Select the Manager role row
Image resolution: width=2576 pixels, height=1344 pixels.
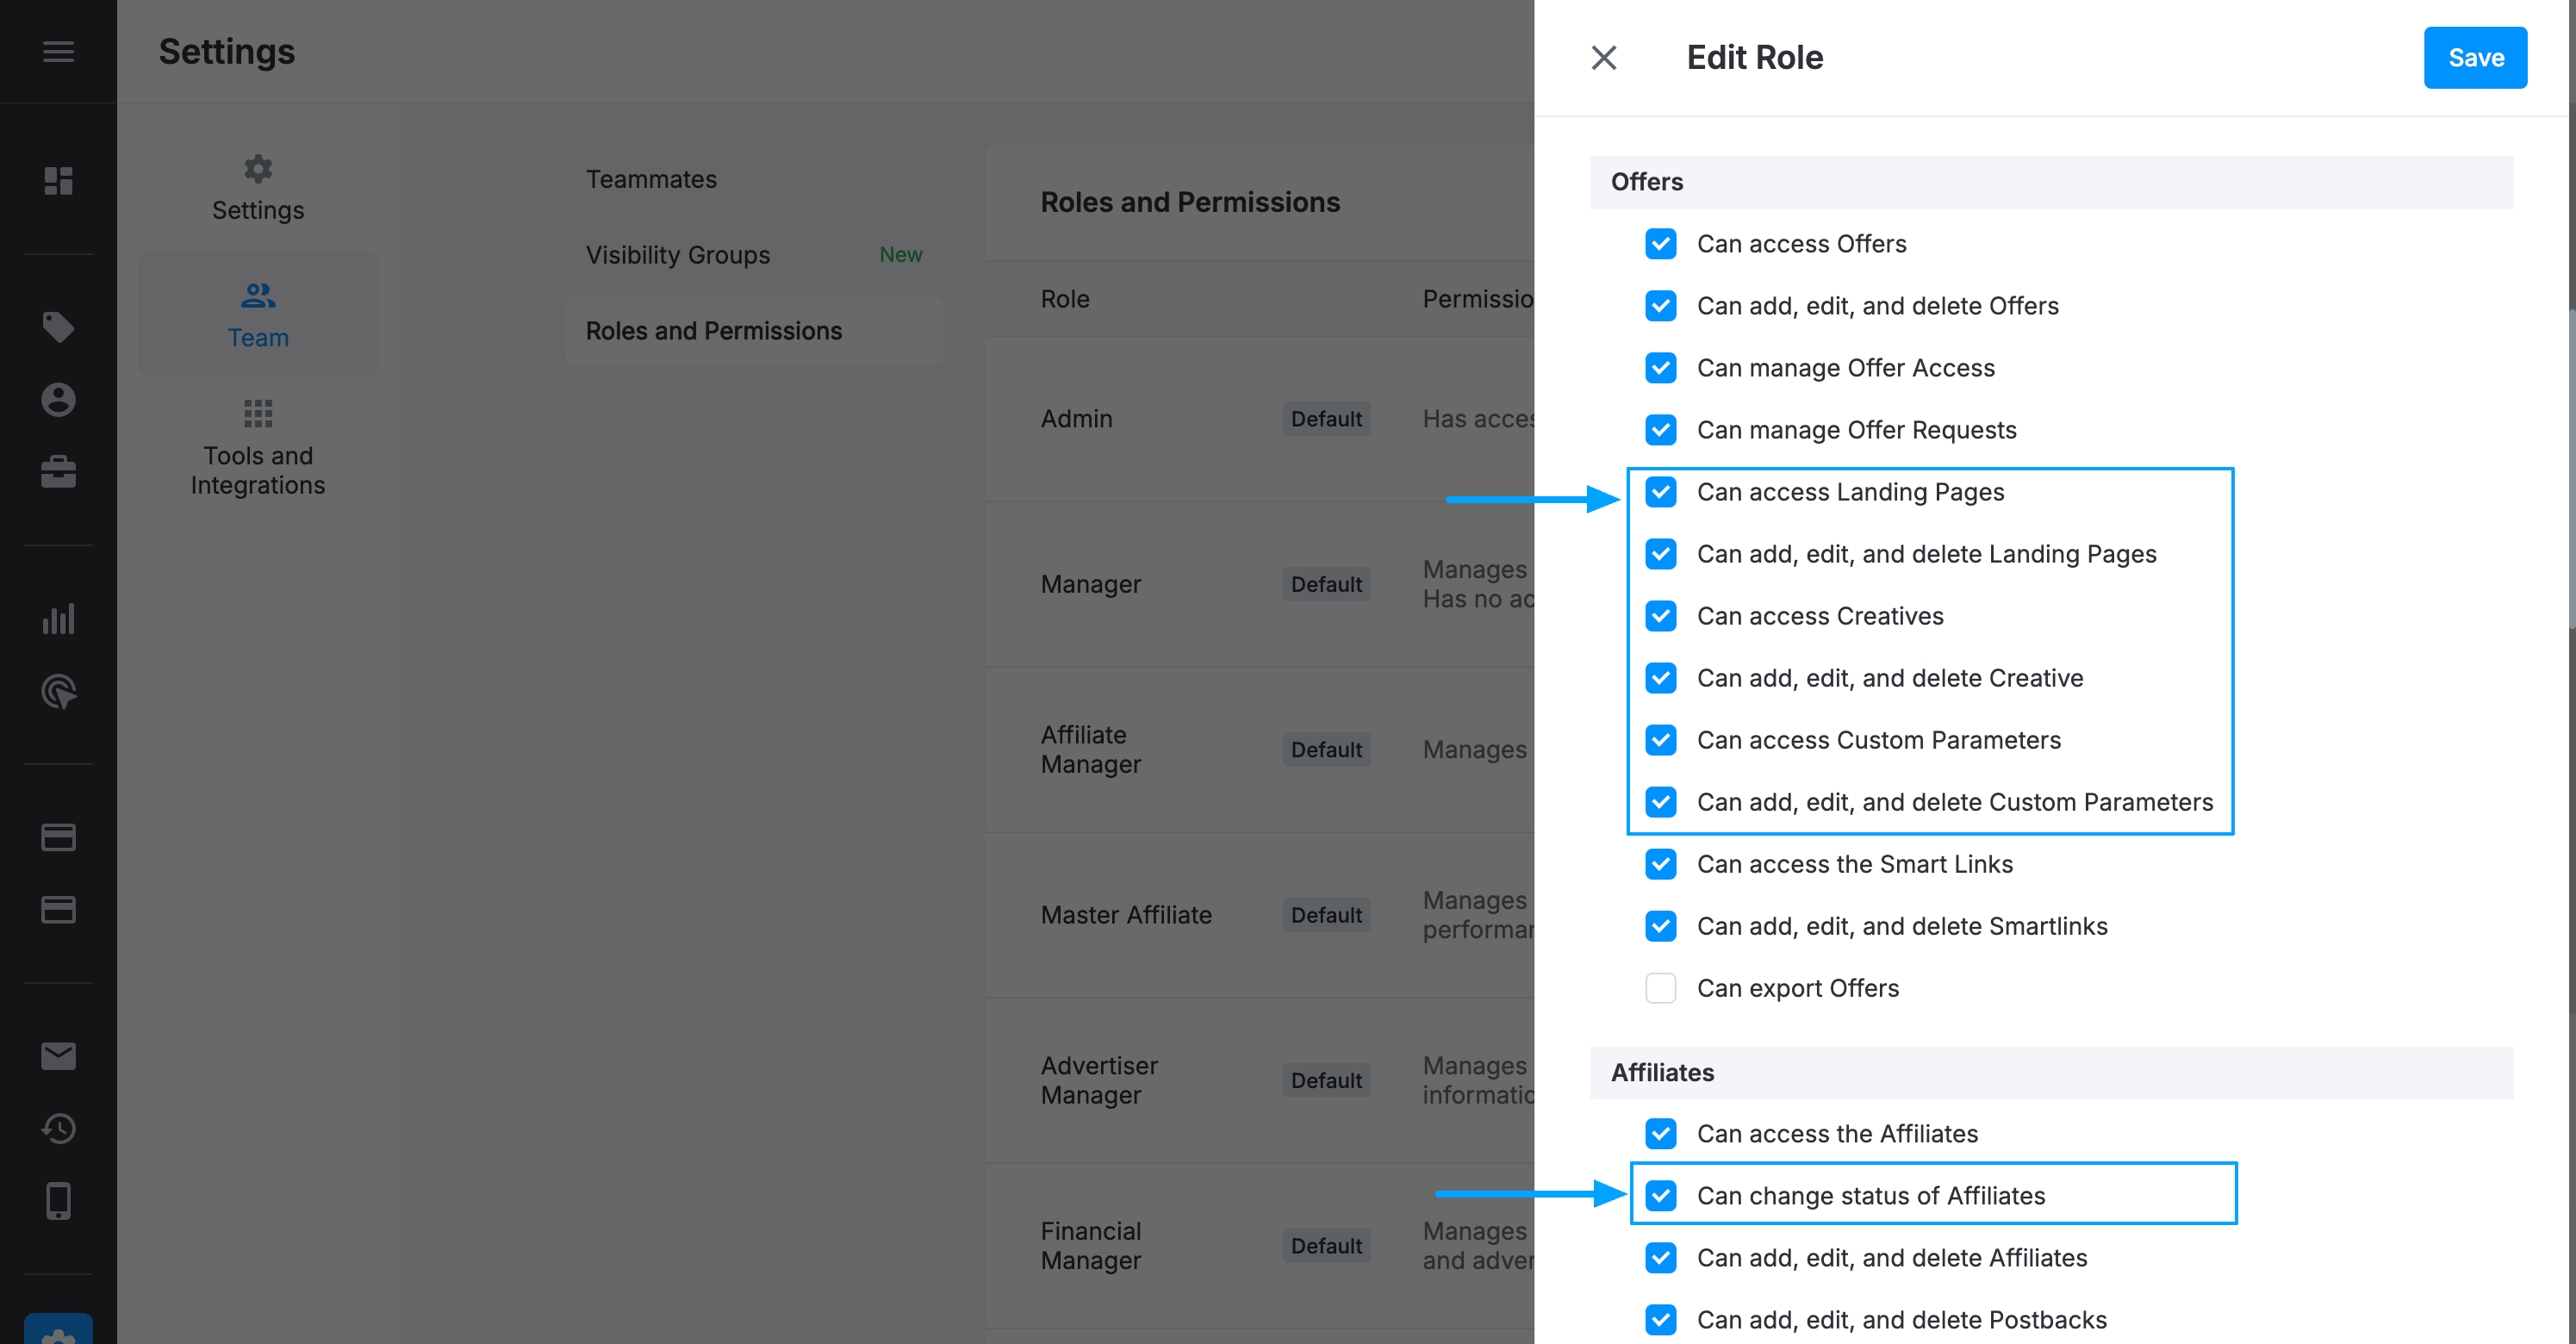point(1260,584)
